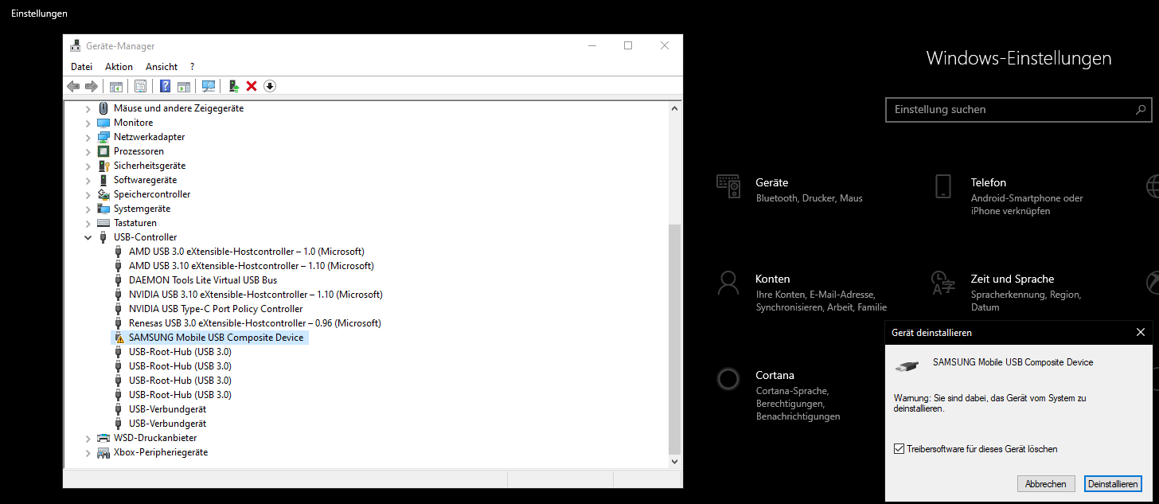Scan for hardware changes using monitor icon
This screenshot has height=504, width=1159.
click(209, 86)
